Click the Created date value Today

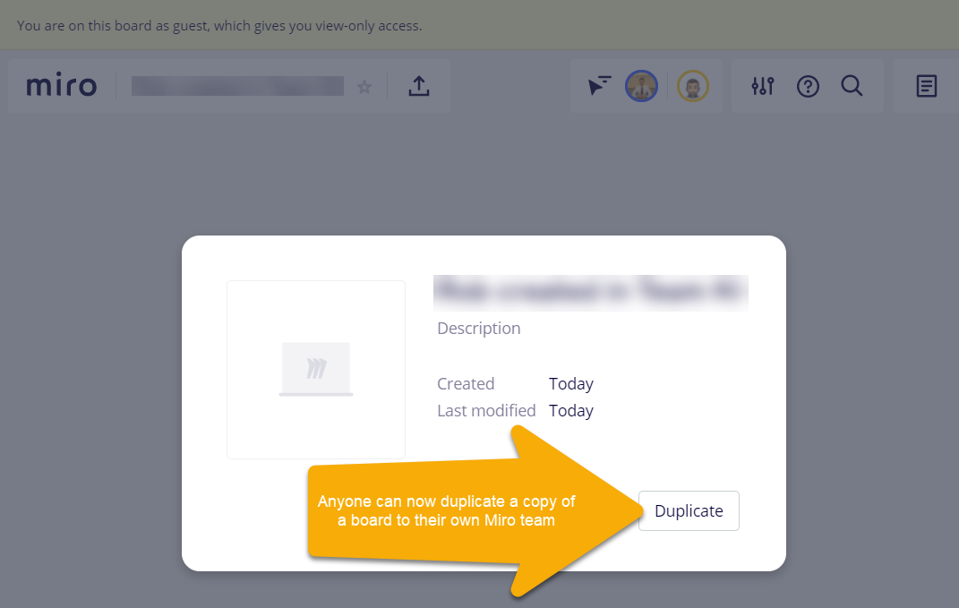coord(571,384)
